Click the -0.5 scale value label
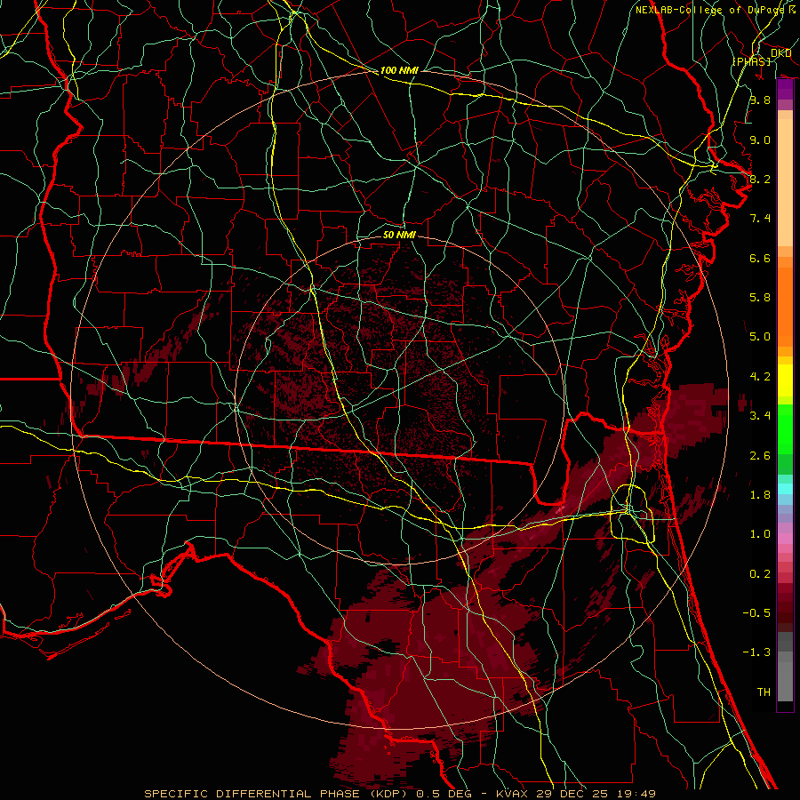800x800 pixels. (759, 613)
